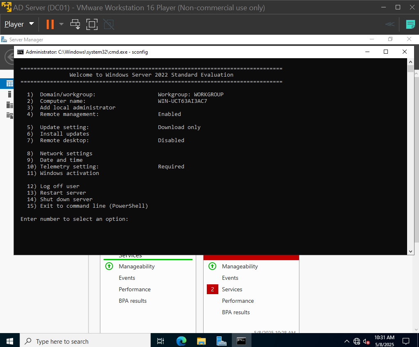419x347 pixels.
Task: Open Services in the right server tile
Action: point(232,290)
